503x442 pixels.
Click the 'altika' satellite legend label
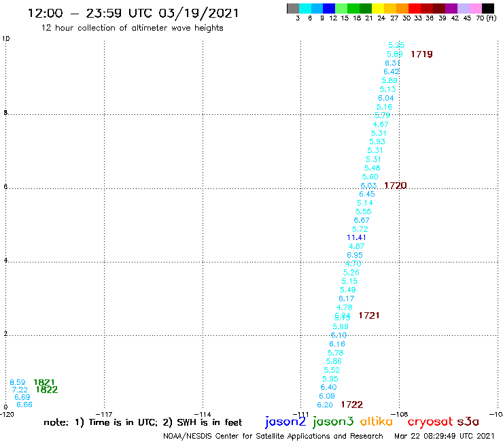(x=376, y=422)
